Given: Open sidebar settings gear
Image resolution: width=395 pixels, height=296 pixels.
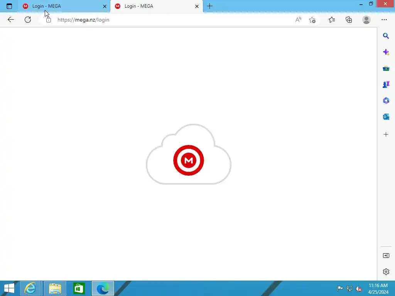Looking at the screenshot, I should pyautogui.click(x=386, y=272).
